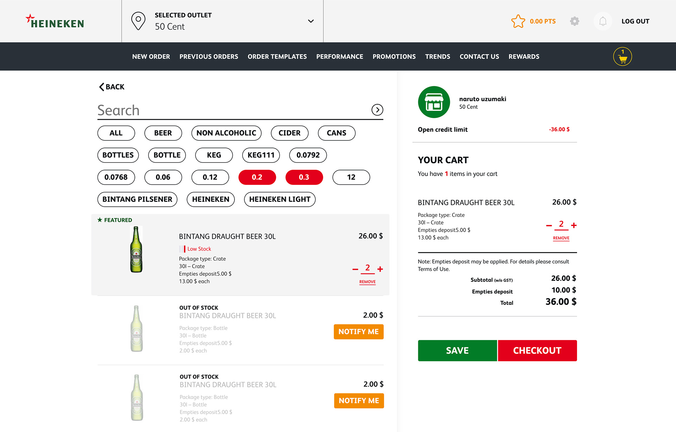Viewport: 676px width, 432px height.
Task: Toggle the BOTTLE filter chip
Action: pyautogui.click(x=167, y=155)
